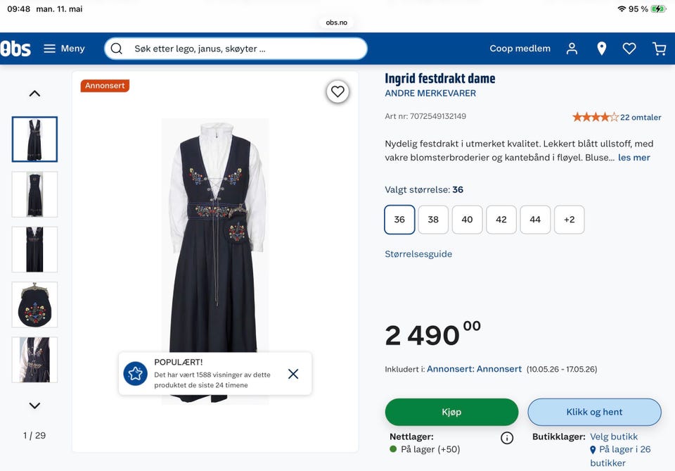Viewport: 675px width, 471px height.
Task: Open Coop medlem in header
Action: (x=520, y=49)
